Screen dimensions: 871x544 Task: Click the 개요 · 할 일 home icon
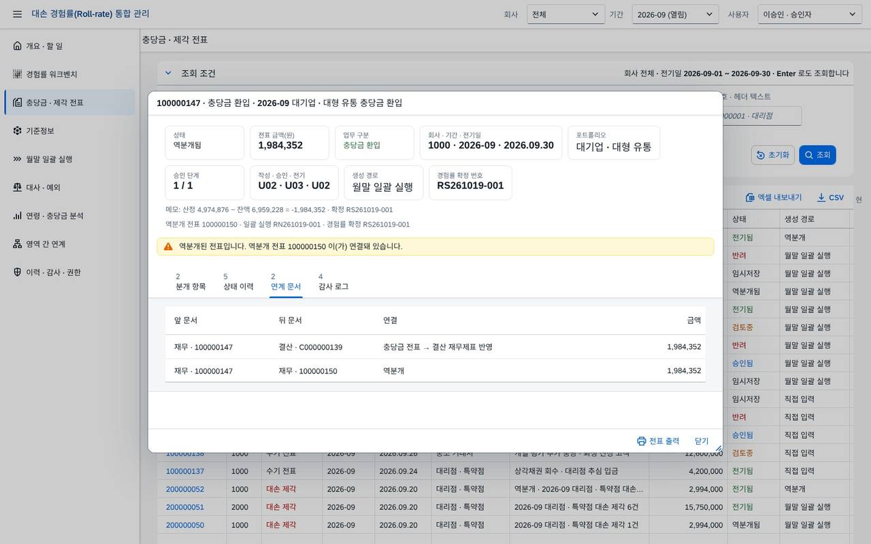[17, 46]
